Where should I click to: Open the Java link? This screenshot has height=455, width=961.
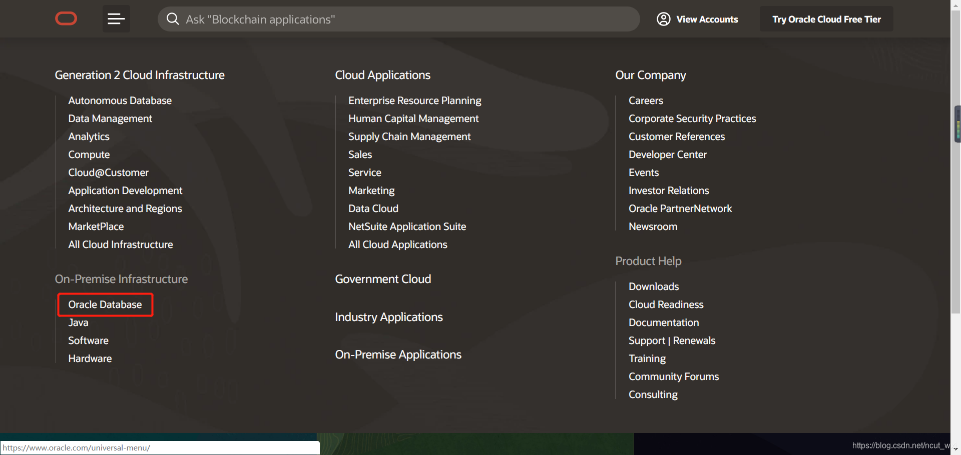[79, 322]
